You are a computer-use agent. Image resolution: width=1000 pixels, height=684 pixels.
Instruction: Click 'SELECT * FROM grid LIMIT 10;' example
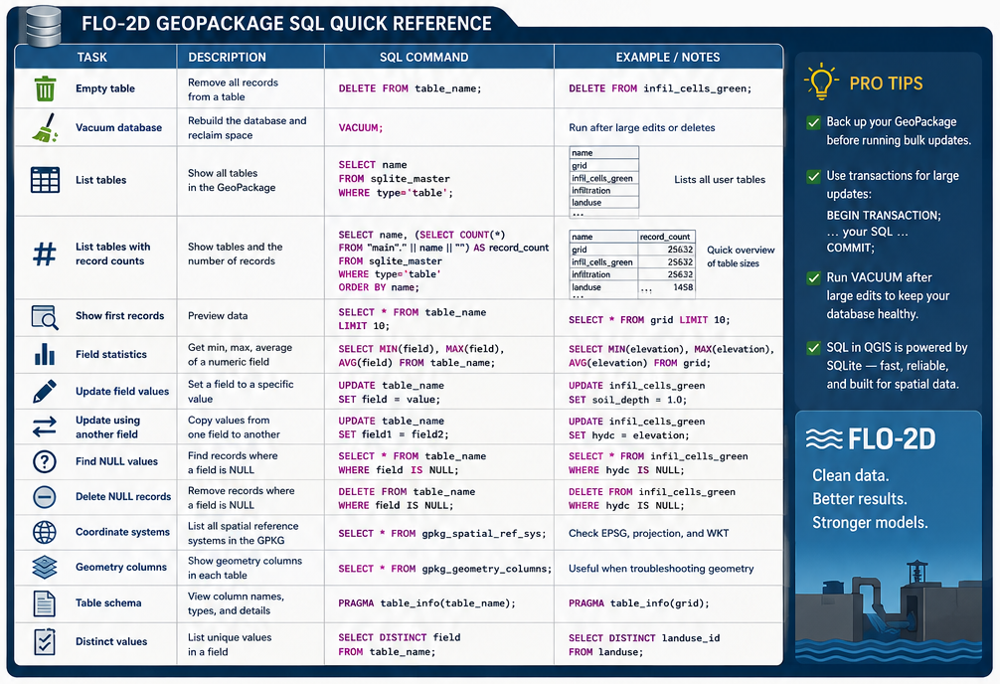[649, 320]
